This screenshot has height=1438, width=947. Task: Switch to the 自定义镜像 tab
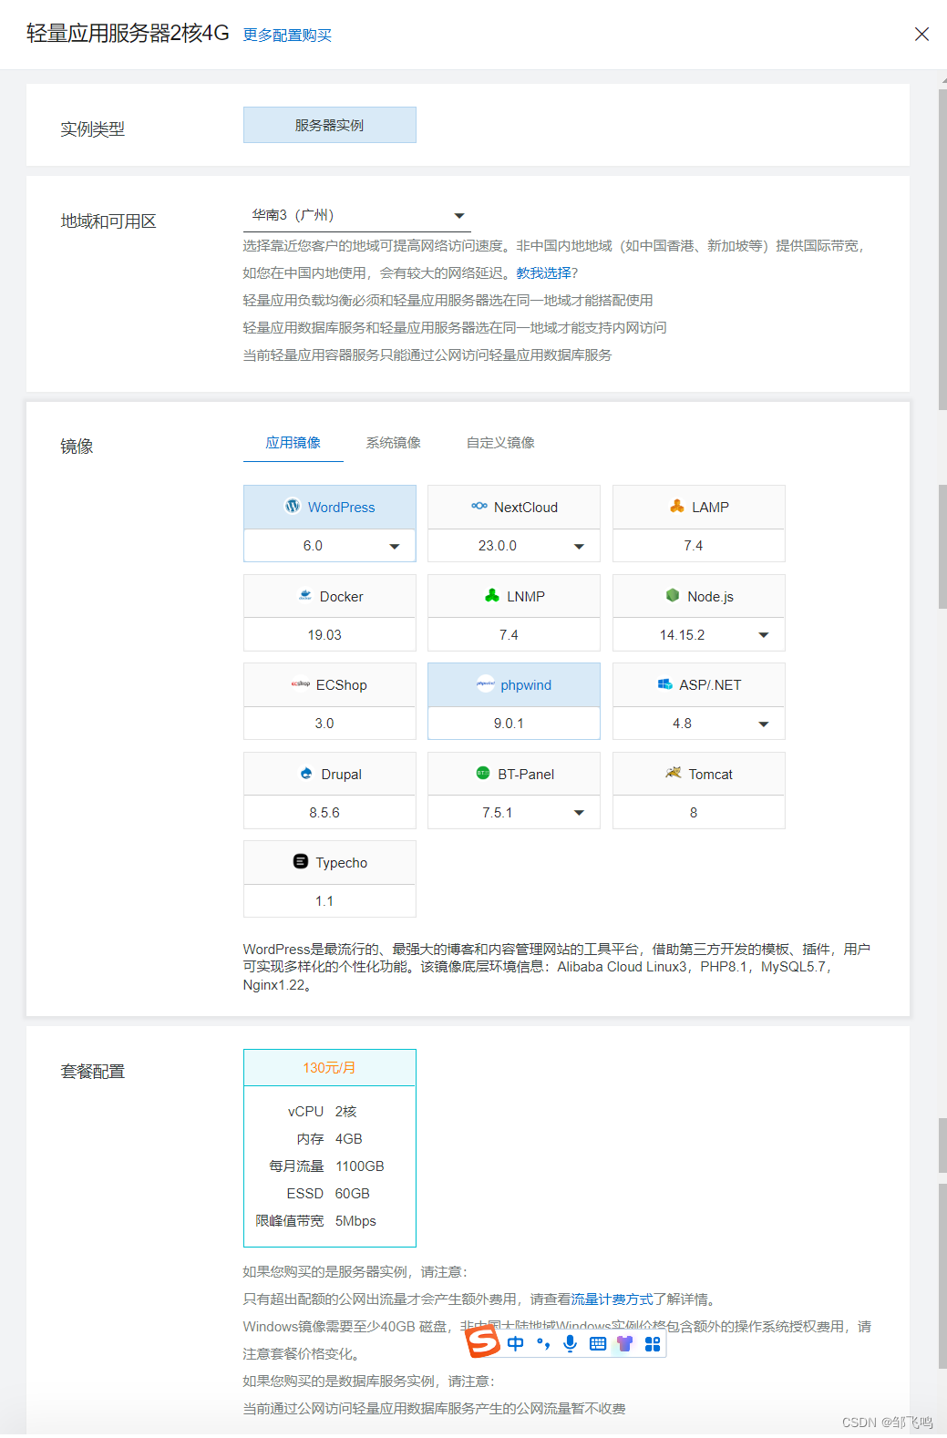(x=500, y=443)
